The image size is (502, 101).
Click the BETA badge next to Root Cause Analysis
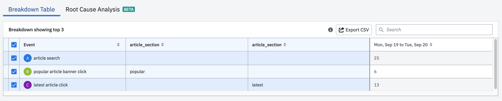[129, 10]
